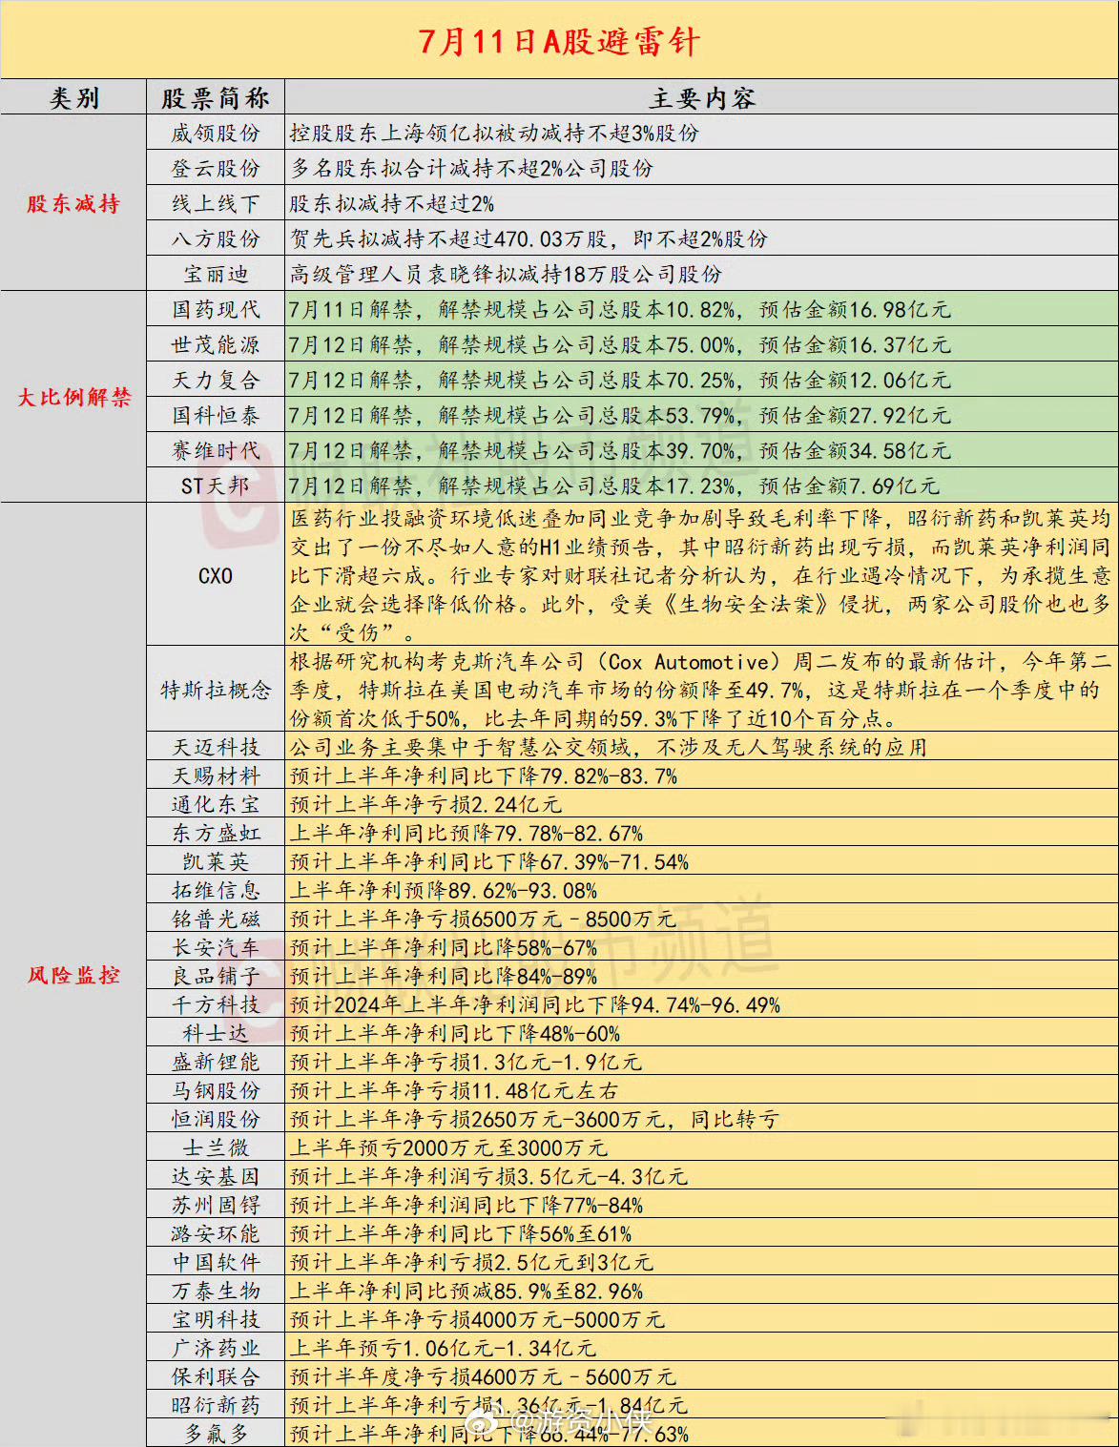Select the stock name '广济药业'
The image size is (1119, 1447).
pos(216,1348)
